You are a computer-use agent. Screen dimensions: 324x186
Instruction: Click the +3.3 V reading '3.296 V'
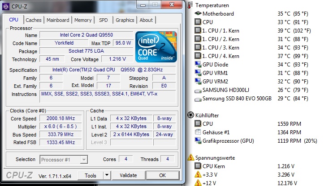[286, 175]
